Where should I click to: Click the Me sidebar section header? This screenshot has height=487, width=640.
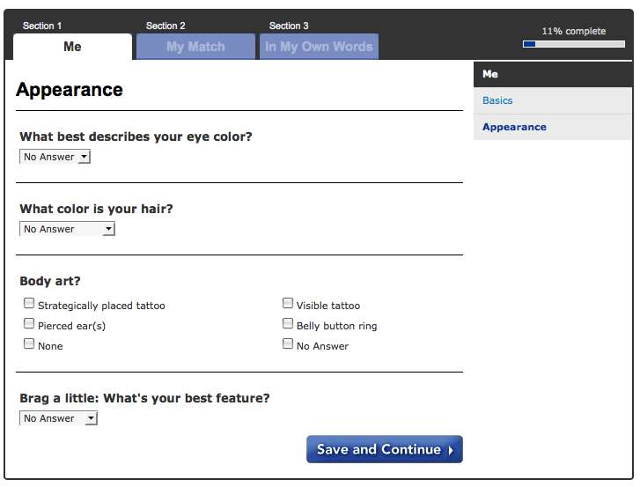(x=490, y=74)
